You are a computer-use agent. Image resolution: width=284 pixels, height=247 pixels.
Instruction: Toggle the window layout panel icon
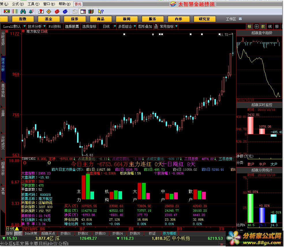coord(83,12)
